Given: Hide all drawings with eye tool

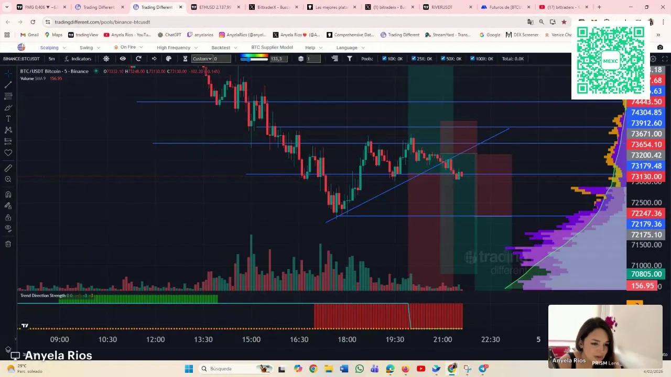Looking at the screenshot, I should [x=8, y=228].
